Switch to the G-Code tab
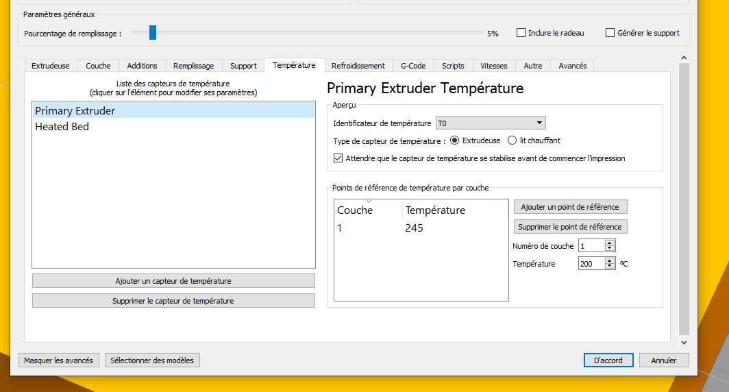The height and width of the screenshot is (392, 729). coord(413,66)
